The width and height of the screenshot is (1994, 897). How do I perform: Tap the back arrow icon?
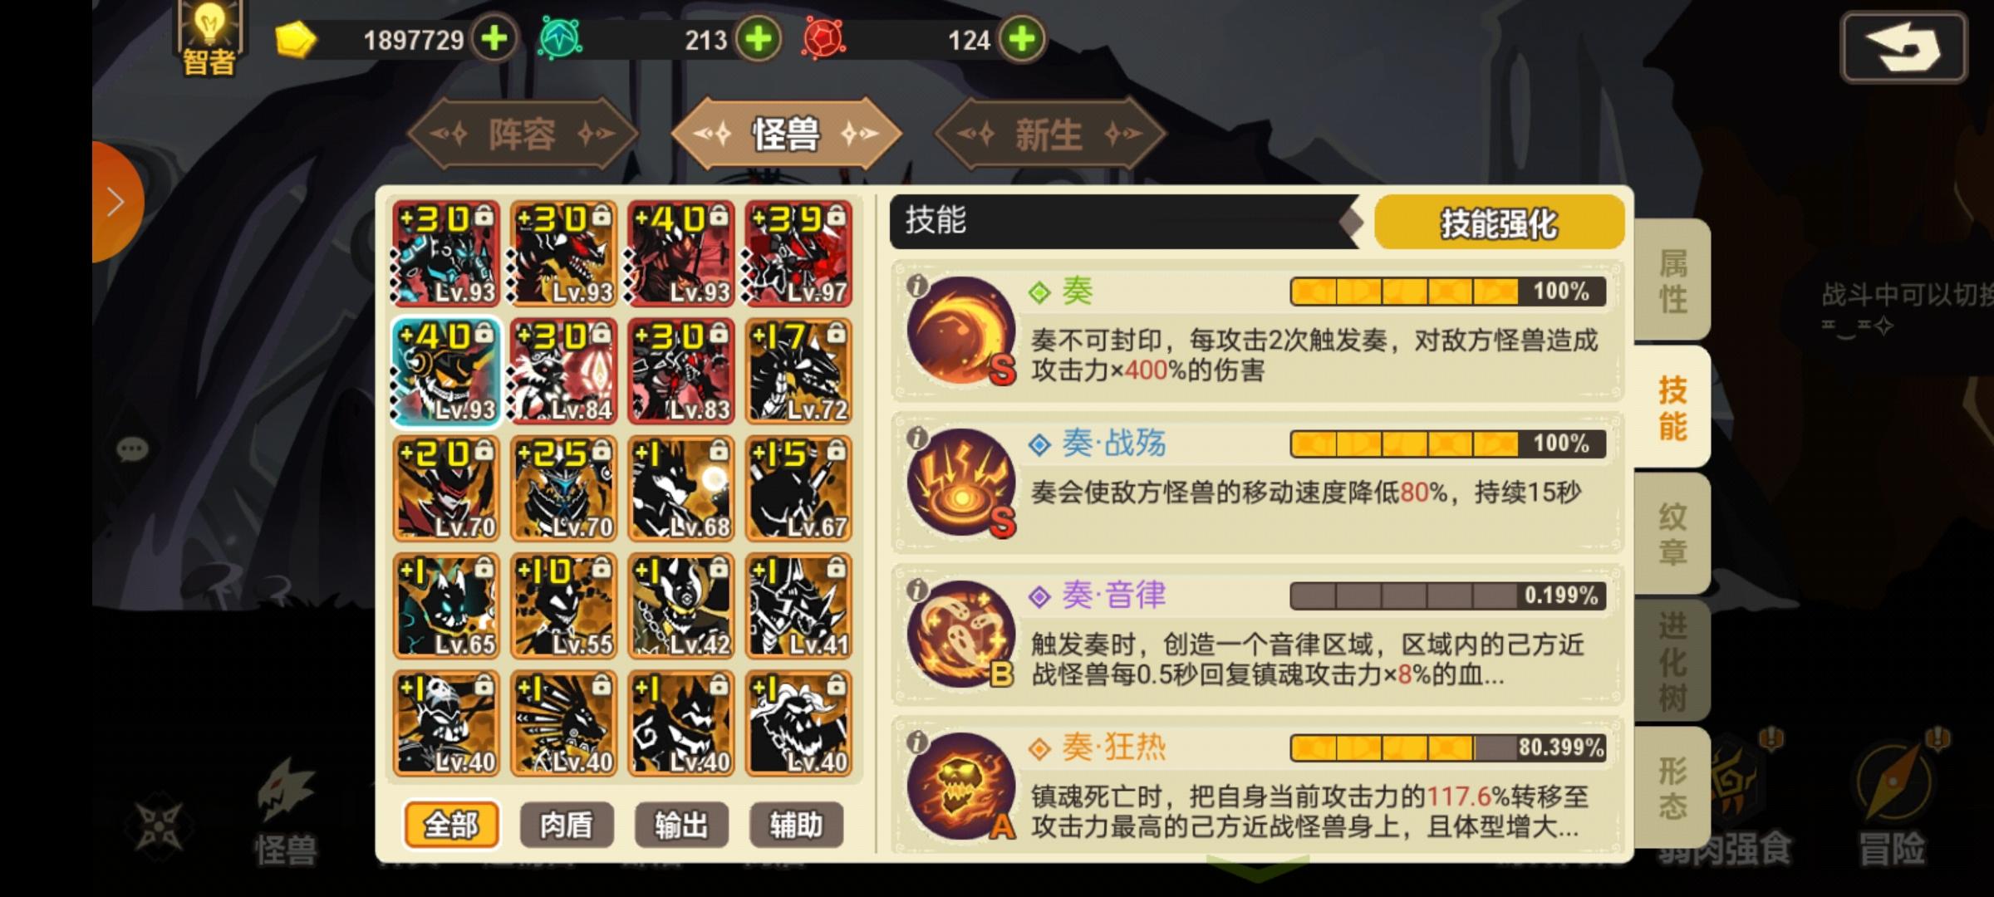coord(1903,47)
